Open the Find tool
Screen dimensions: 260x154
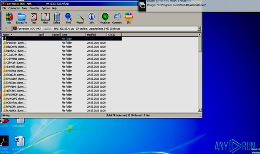point(68,18)
